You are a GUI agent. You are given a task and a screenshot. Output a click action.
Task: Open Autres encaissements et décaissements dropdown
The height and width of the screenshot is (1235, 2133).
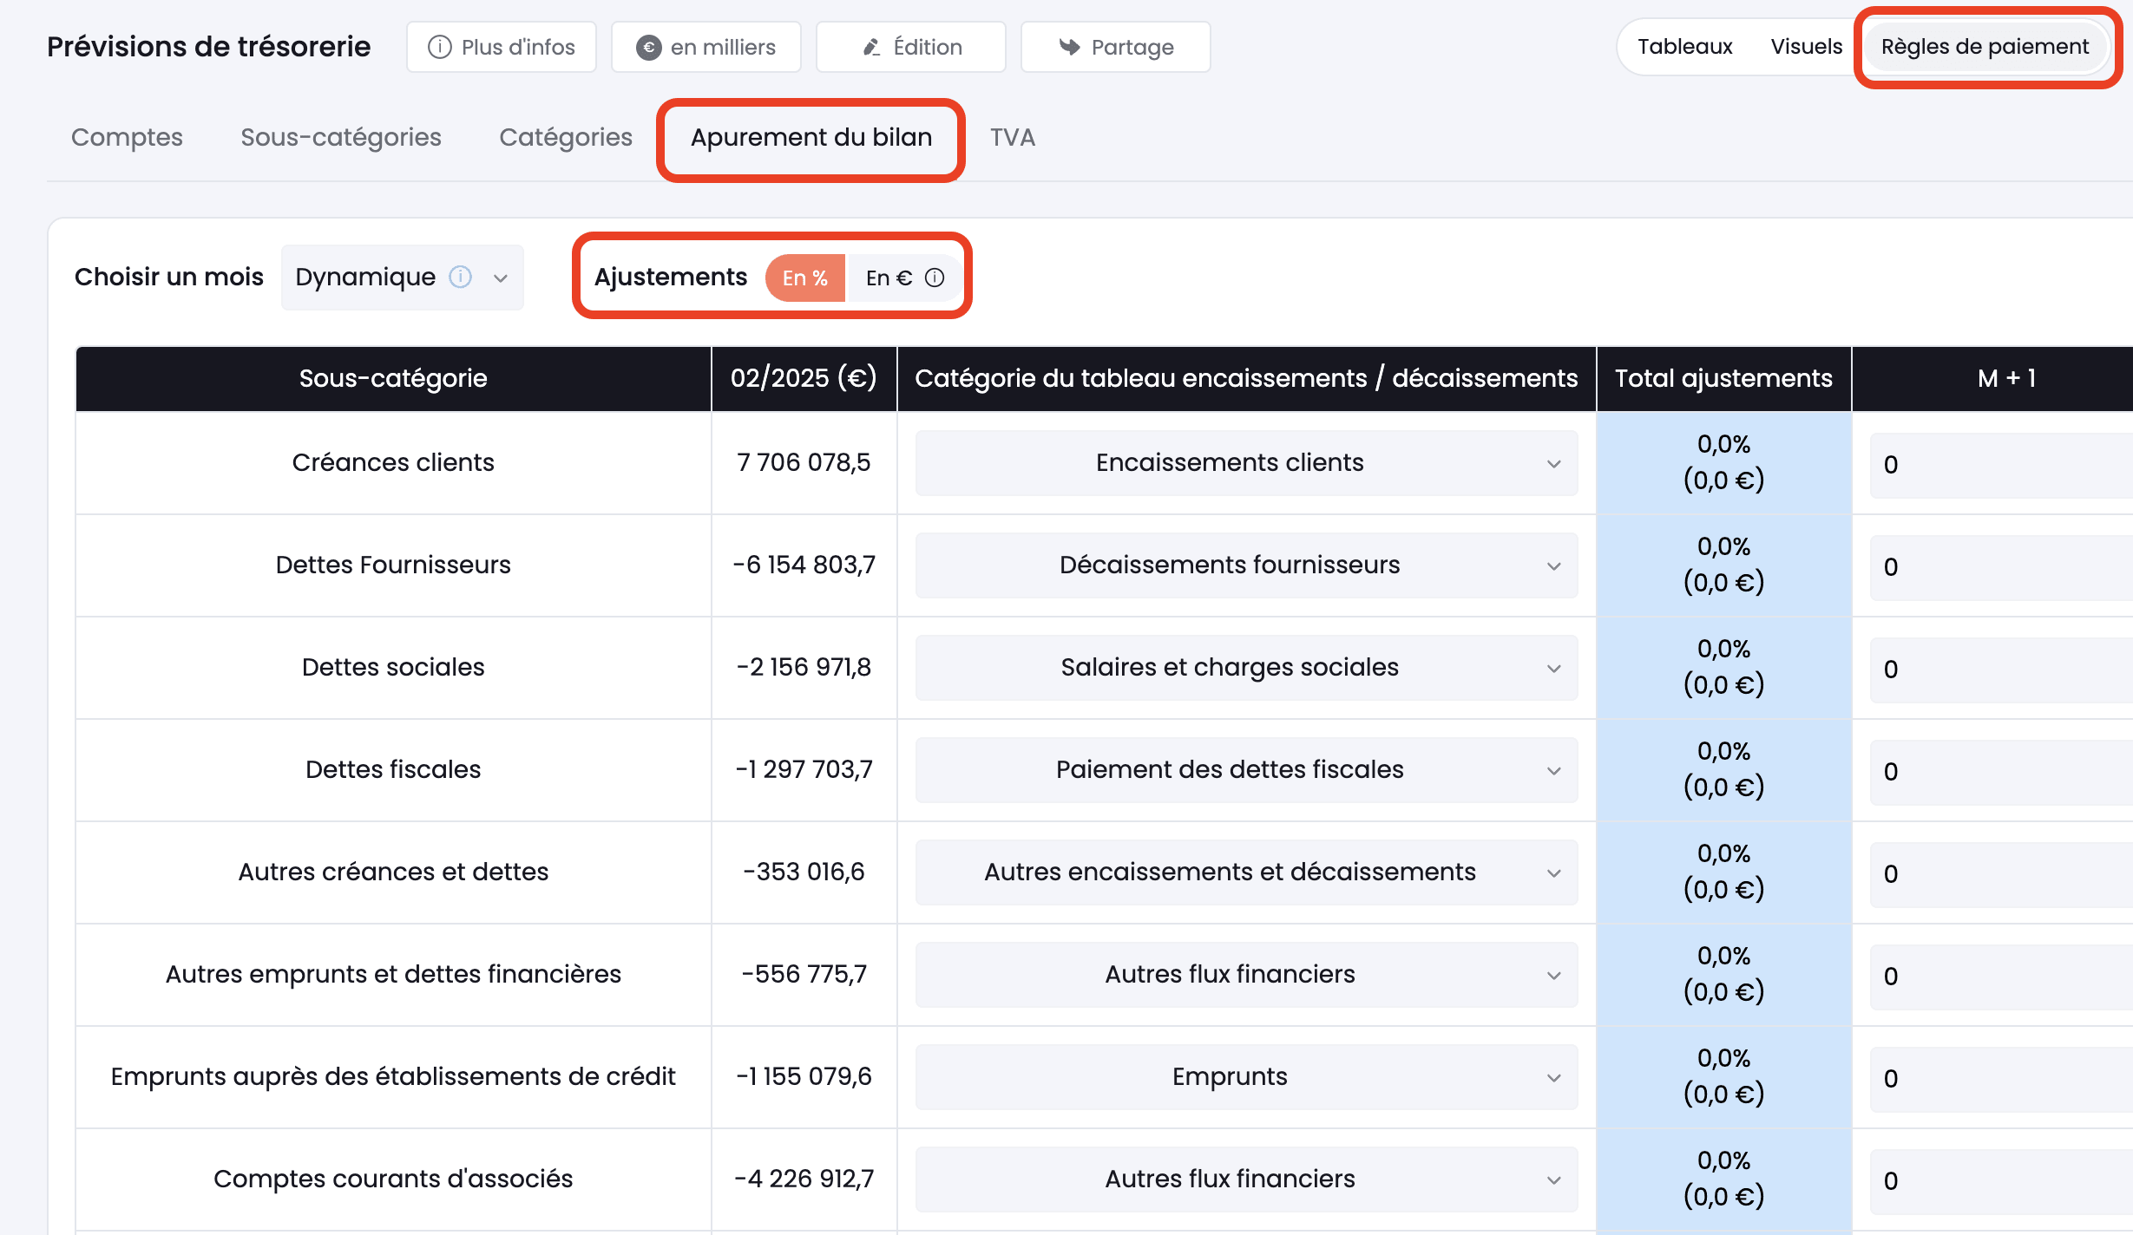[x=1246, y=872]
